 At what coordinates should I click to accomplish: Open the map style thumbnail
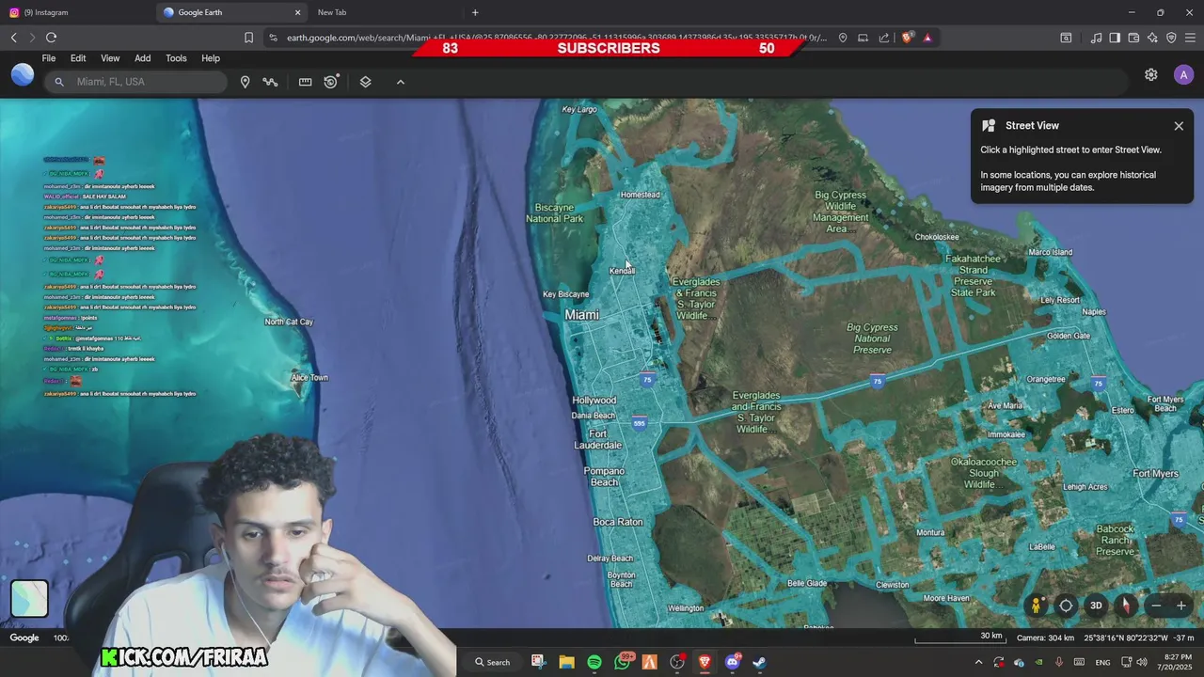pos(29,599)
